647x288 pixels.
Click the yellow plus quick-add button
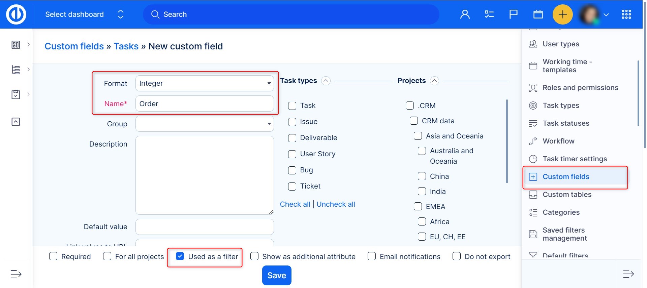(562, 14)
